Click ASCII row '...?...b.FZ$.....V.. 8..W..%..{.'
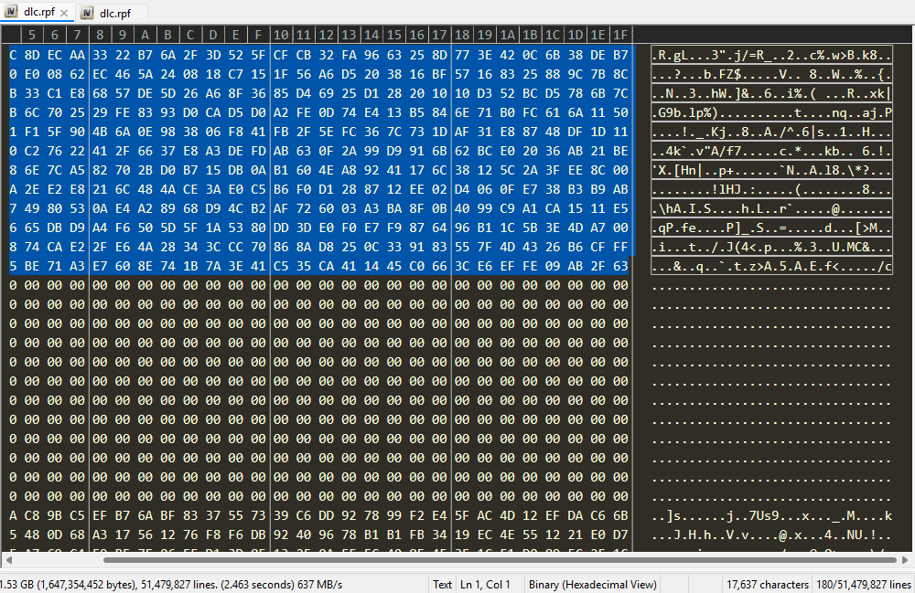The width and height of the screenshot is (915, 593). pos(771,74)
